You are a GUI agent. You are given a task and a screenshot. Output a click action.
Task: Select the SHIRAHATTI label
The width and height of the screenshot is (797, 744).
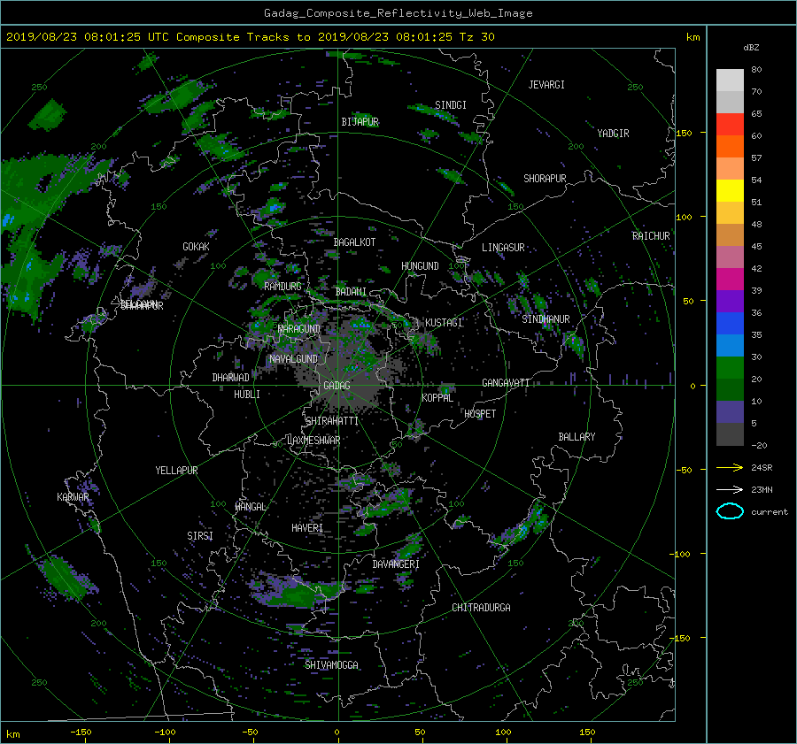(332, 421)
